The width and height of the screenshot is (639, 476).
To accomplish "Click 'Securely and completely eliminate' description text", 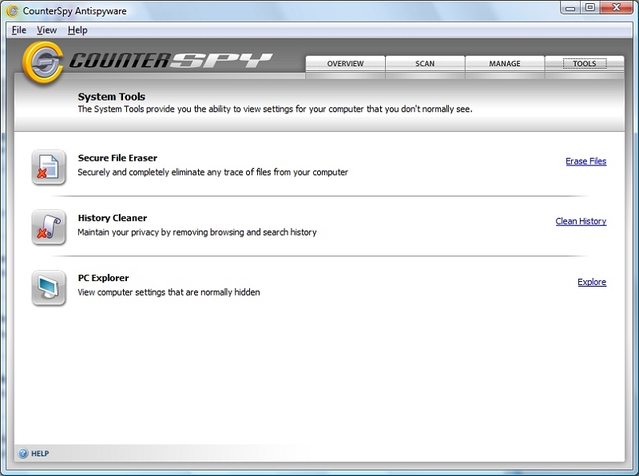I will (x=212, y=173).
